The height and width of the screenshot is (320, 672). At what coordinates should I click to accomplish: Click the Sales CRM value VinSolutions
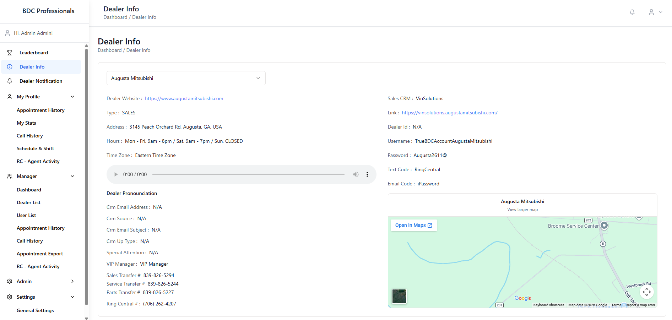(429, 98)
